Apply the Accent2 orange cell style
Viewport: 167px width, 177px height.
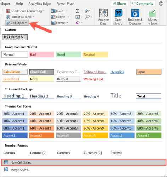tap(42, 135)
